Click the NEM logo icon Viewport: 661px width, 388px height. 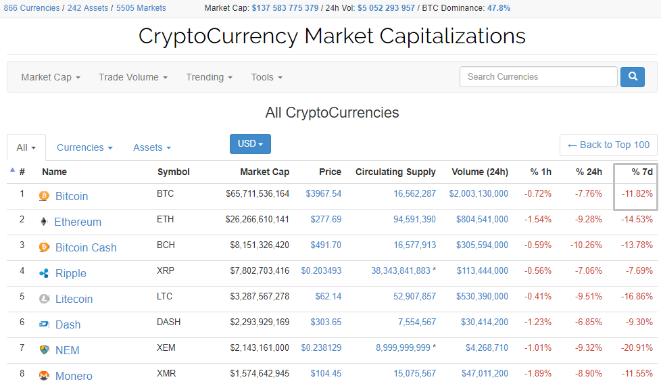(45, 350)
